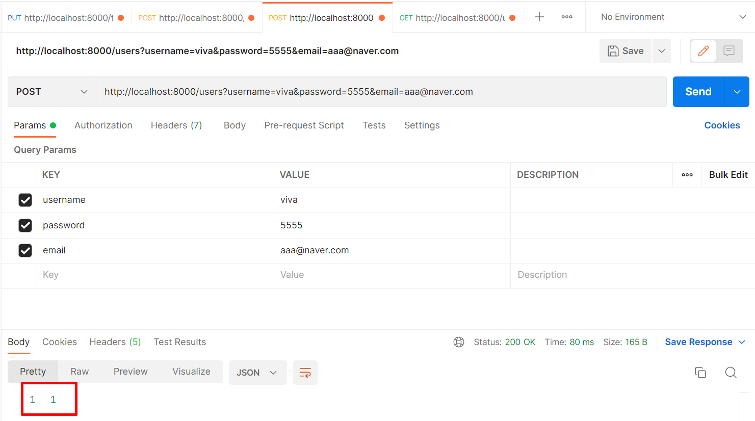Open the Headers (7) request tab
This screenshot has width=755, height=421.
(176, 125)
